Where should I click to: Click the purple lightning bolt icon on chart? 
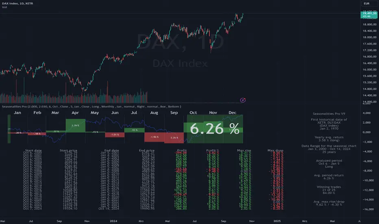(243, 100)
